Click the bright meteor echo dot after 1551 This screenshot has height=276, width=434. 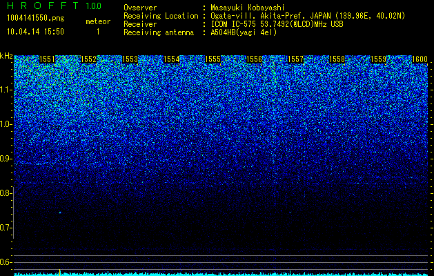coord(60,213)
